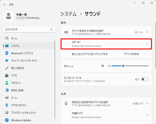156x124 pixels.
Task: Click the Windows Update refresh icon
Action: pyautogui.click(x=7, y=120)
